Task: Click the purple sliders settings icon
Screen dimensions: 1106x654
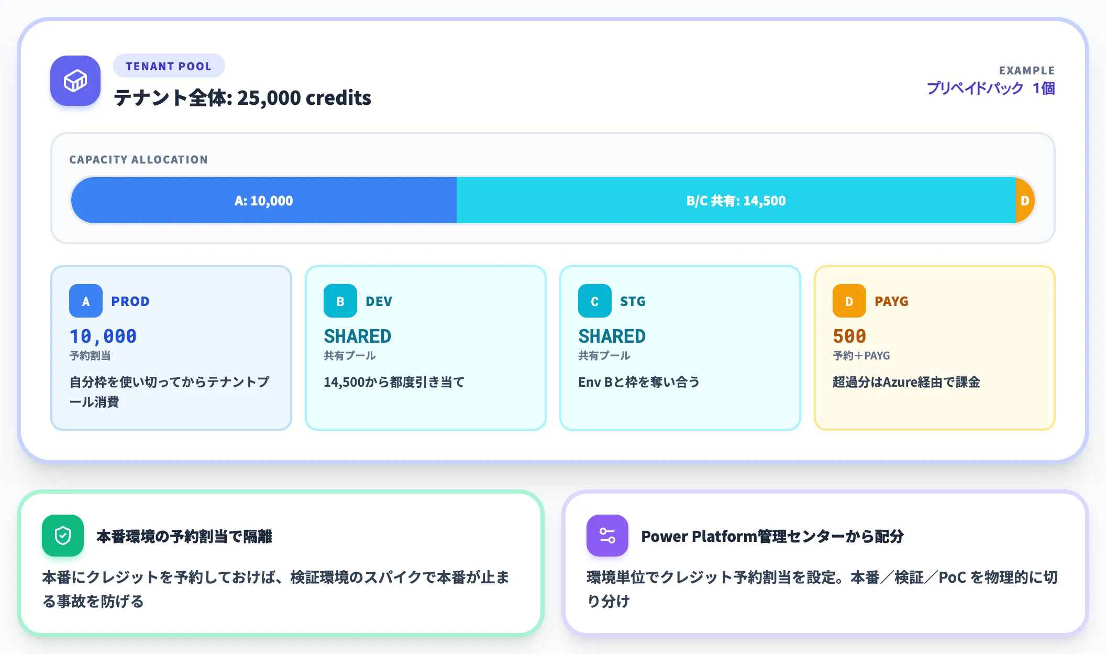Action: tap(607, 536)
